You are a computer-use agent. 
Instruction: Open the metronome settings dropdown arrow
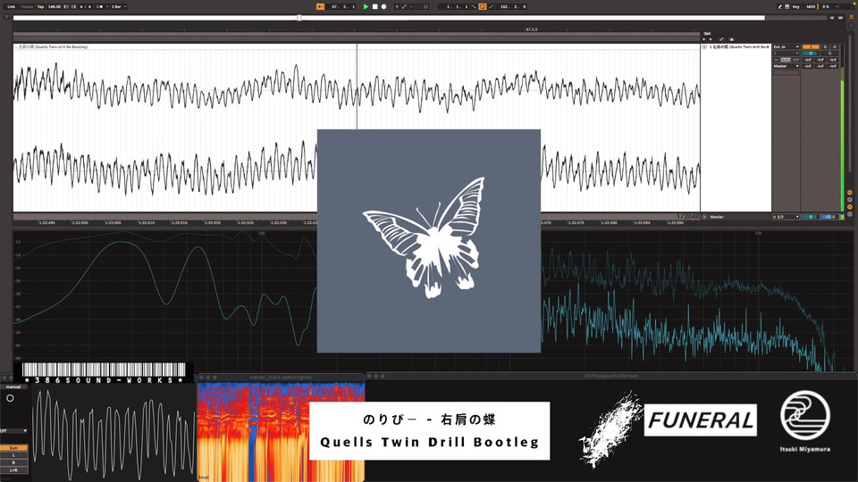106,6
